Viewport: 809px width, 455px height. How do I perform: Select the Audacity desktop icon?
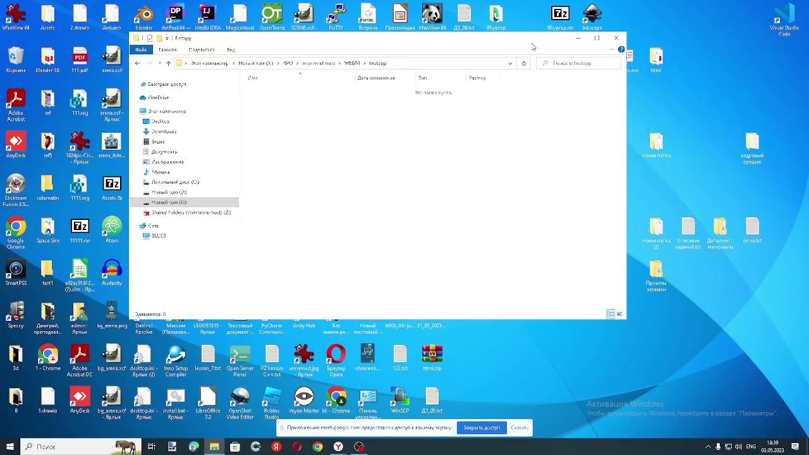[x=112, y=272]
